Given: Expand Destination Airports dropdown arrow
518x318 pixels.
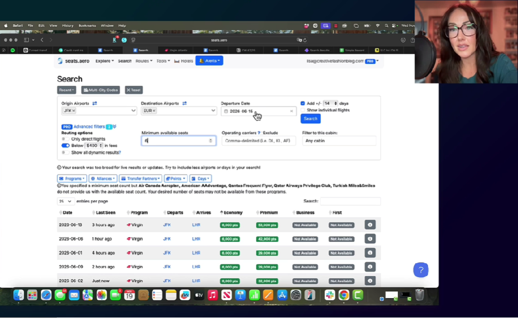Looking at the screenshot, I should 213,111.
